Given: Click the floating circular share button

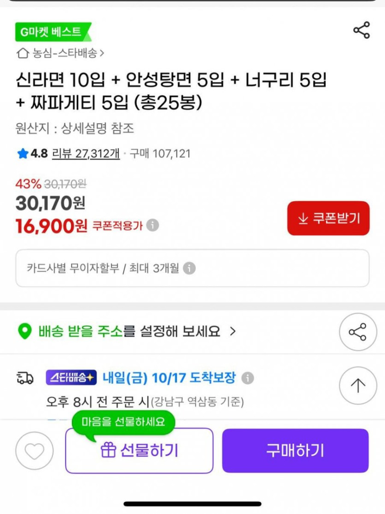Looking at the screenshot, I should click(x=357, y=332).
